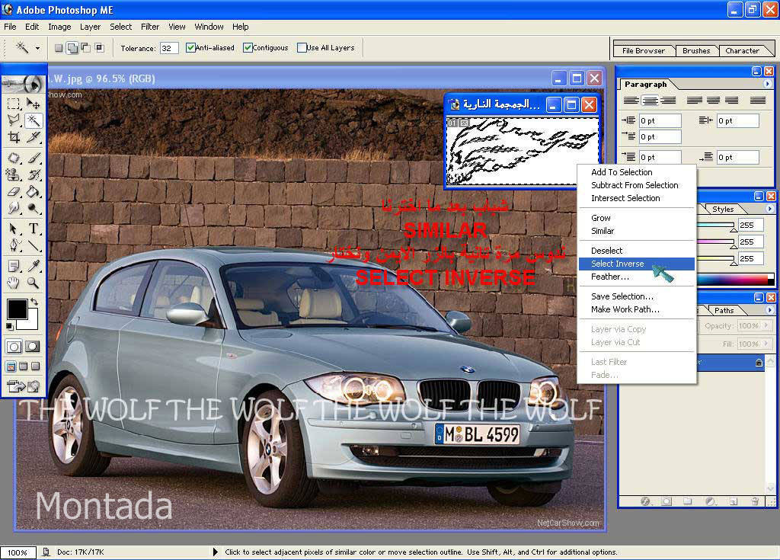This screenshot has height=560, width=780.
Task: Select the History Brush tool
Action: pos(34,174)
